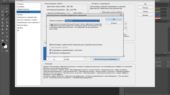
Task: Select 'Направляющие, сетка и фрагменты' category
Action: 29,22
